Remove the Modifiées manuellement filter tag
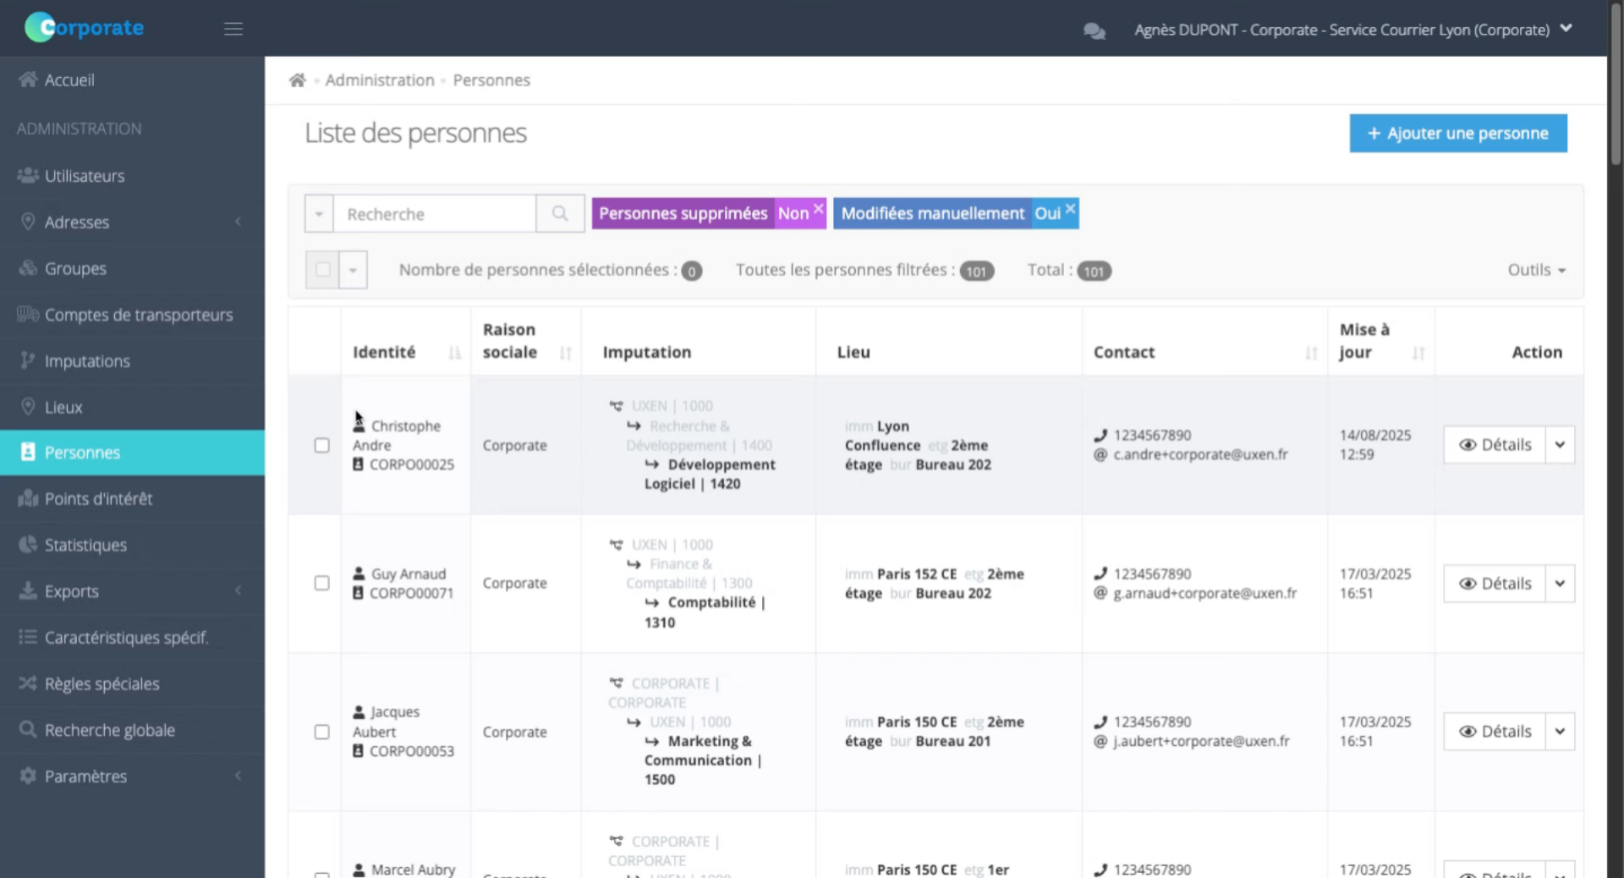Viewport: 1624px width, 878px height. coord(1070,208)
